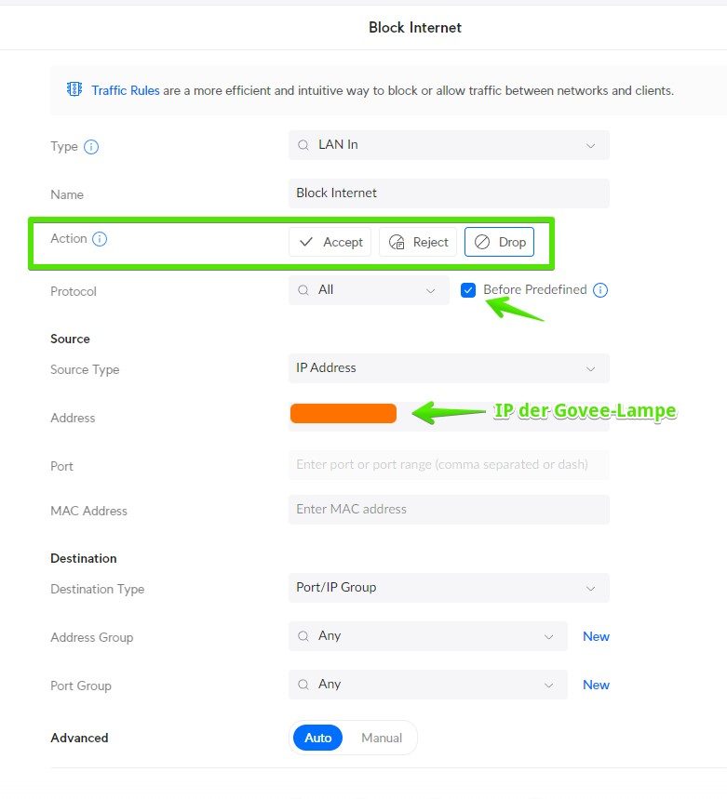Open the Protocol All dropdown
Image resolution: width=727 pixels, height=799 pixels.
click(370, 290)
